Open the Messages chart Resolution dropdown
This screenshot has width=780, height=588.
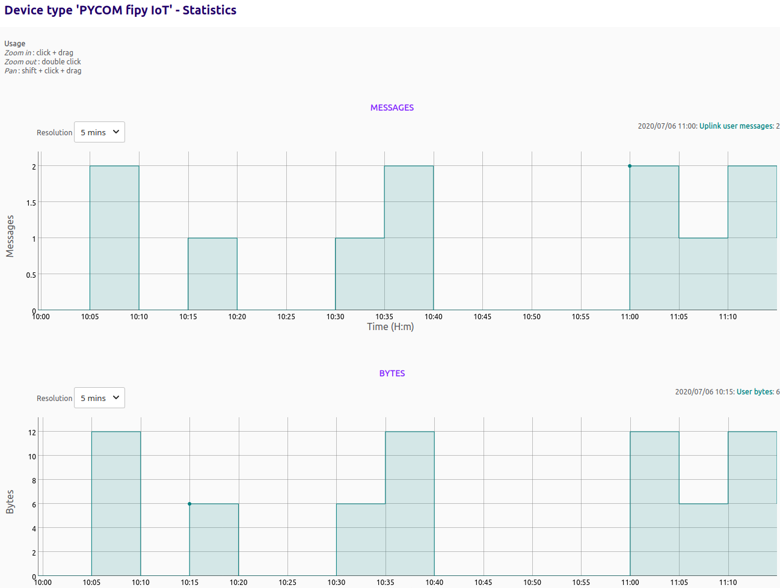tap(99, 132)
